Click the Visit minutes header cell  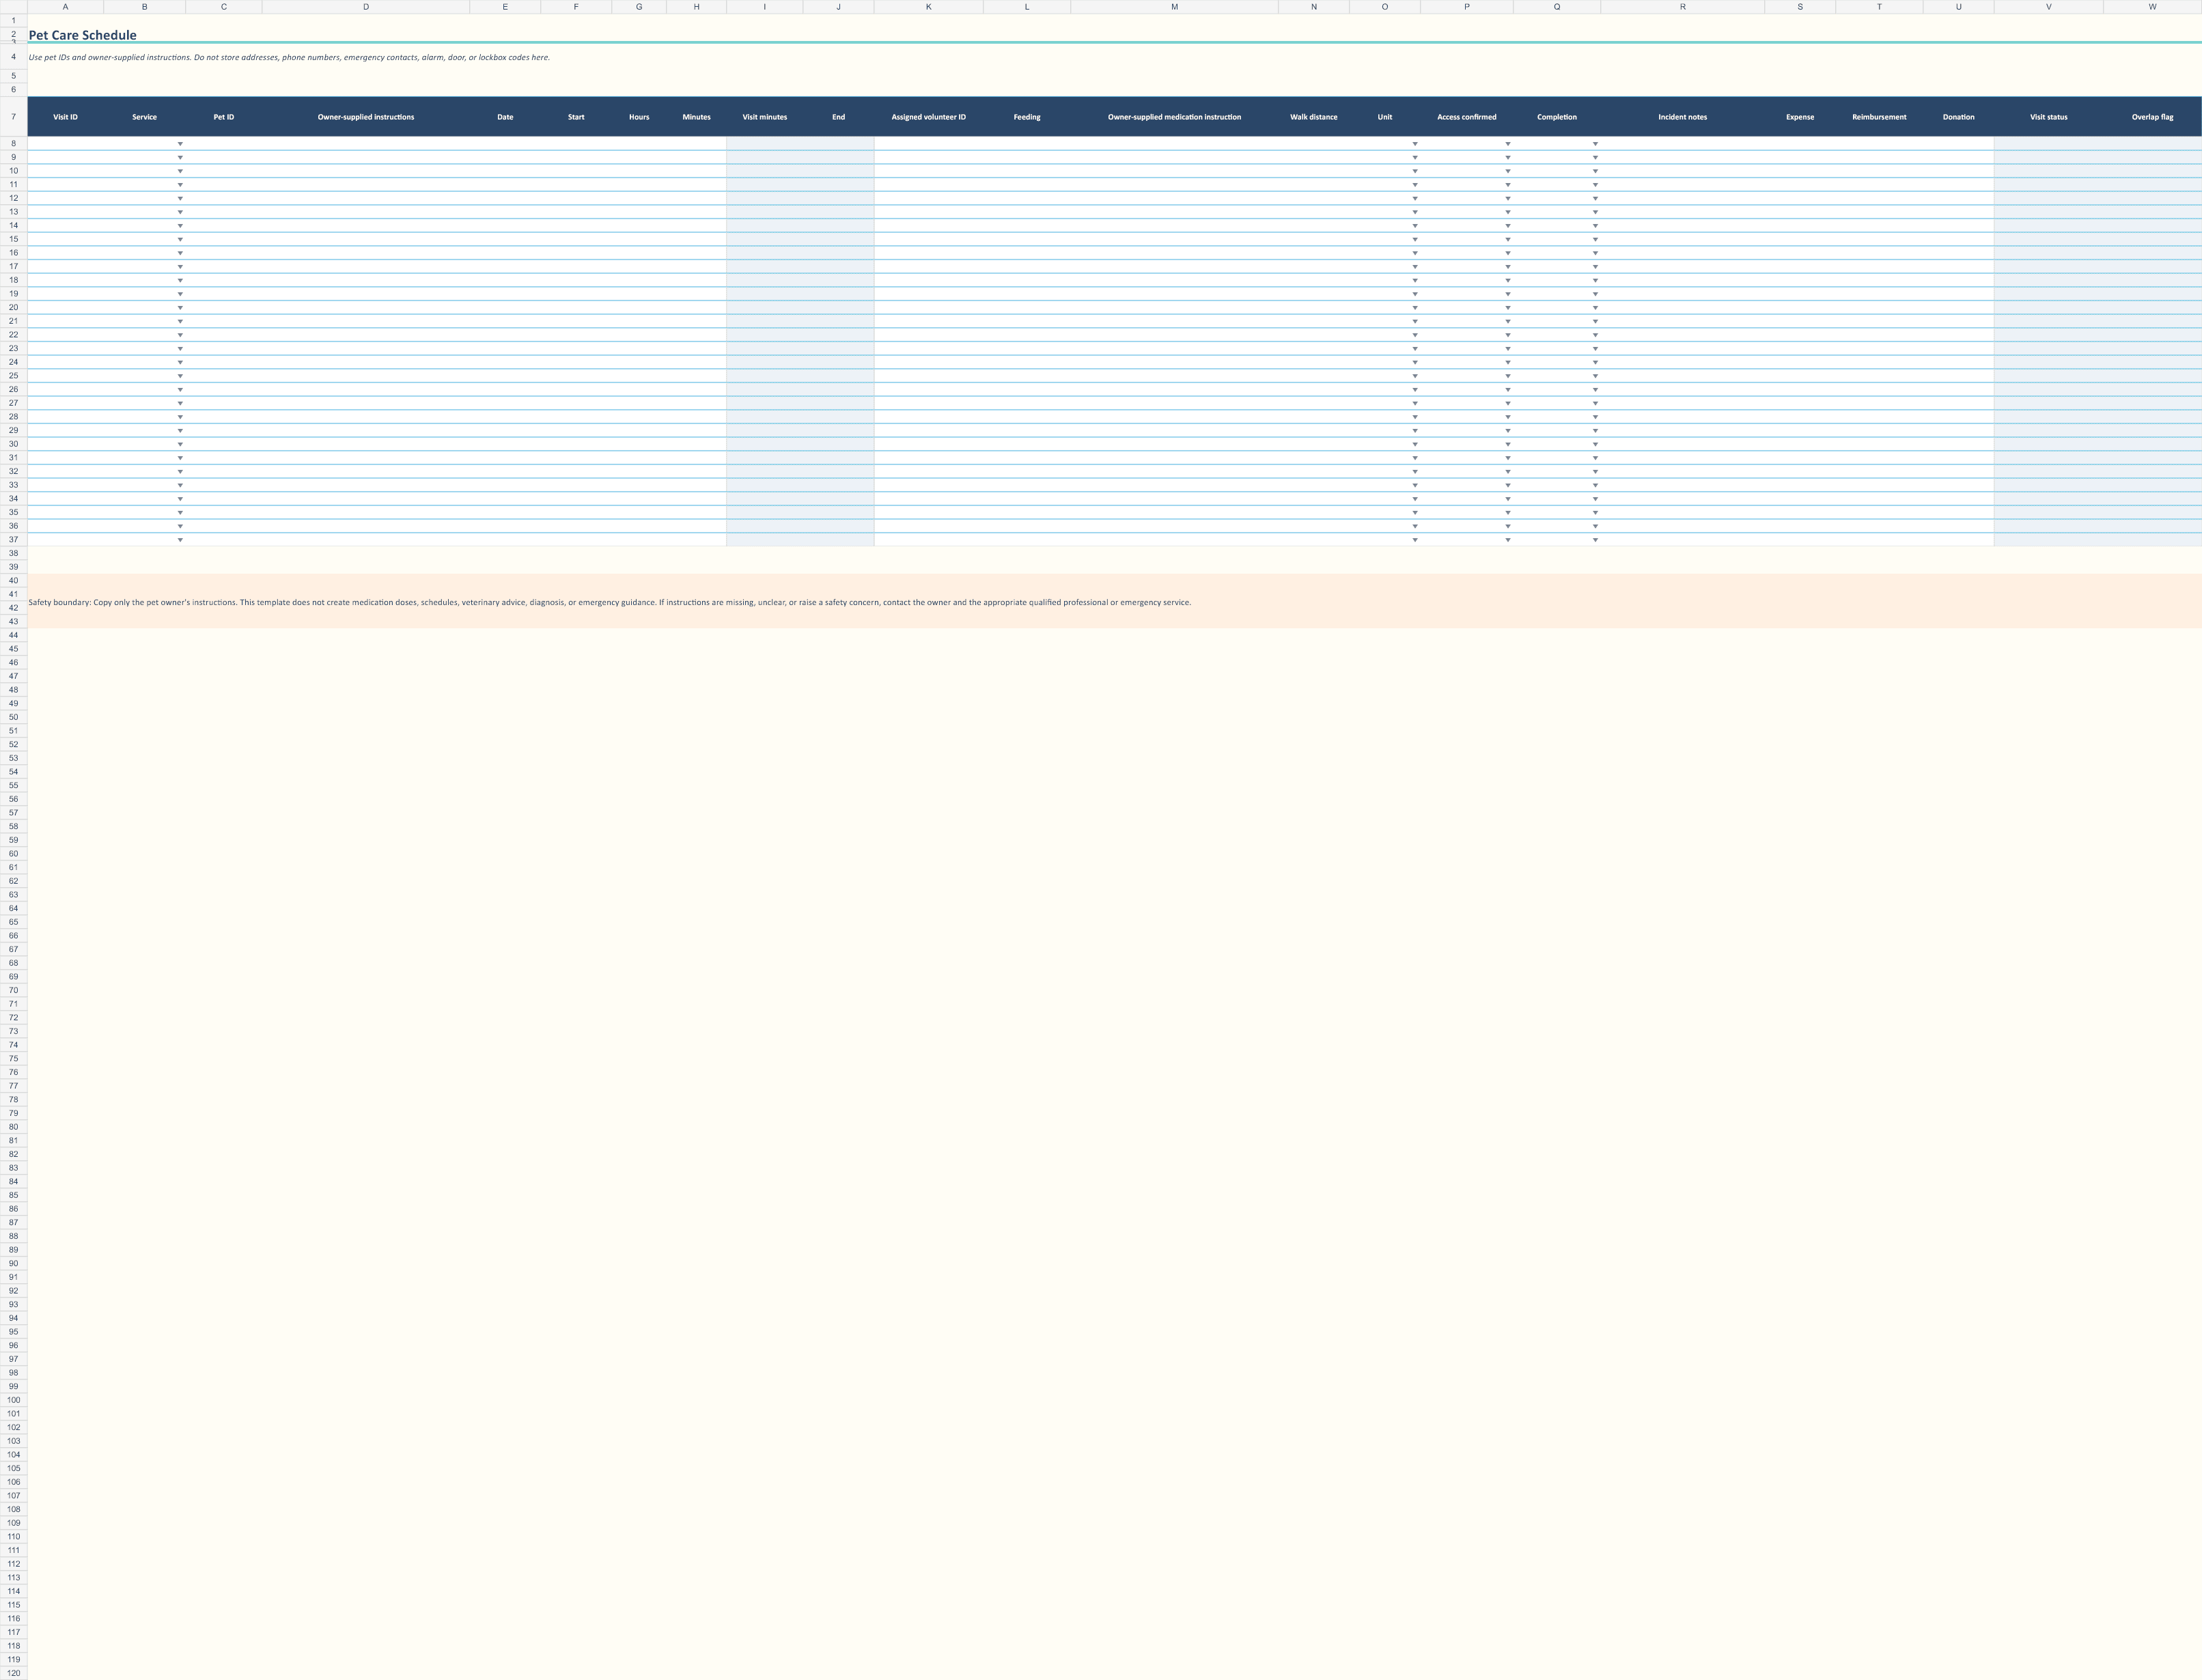tap(764, 117)
